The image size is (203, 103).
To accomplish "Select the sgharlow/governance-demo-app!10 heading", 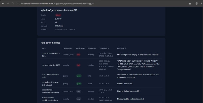I will [x=59, y=10].
